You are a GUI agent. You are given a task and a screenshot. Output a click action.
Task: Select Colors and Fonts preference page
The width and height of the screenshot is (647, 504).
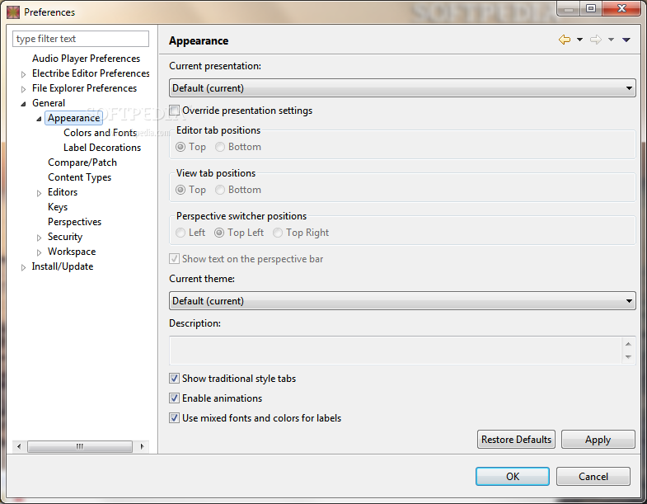(x=100, y=133)
